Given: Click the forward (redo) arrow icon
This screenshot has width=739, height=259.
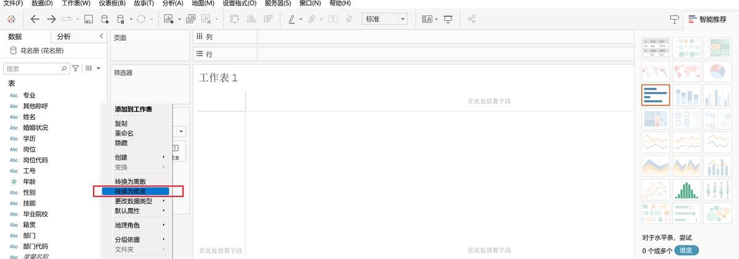Looking at the screenshot, I should pos(52,19).
